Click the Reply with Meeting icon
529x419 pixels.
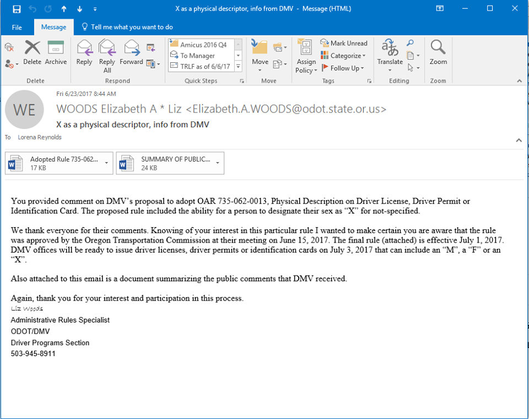click(x=150, y=47)
